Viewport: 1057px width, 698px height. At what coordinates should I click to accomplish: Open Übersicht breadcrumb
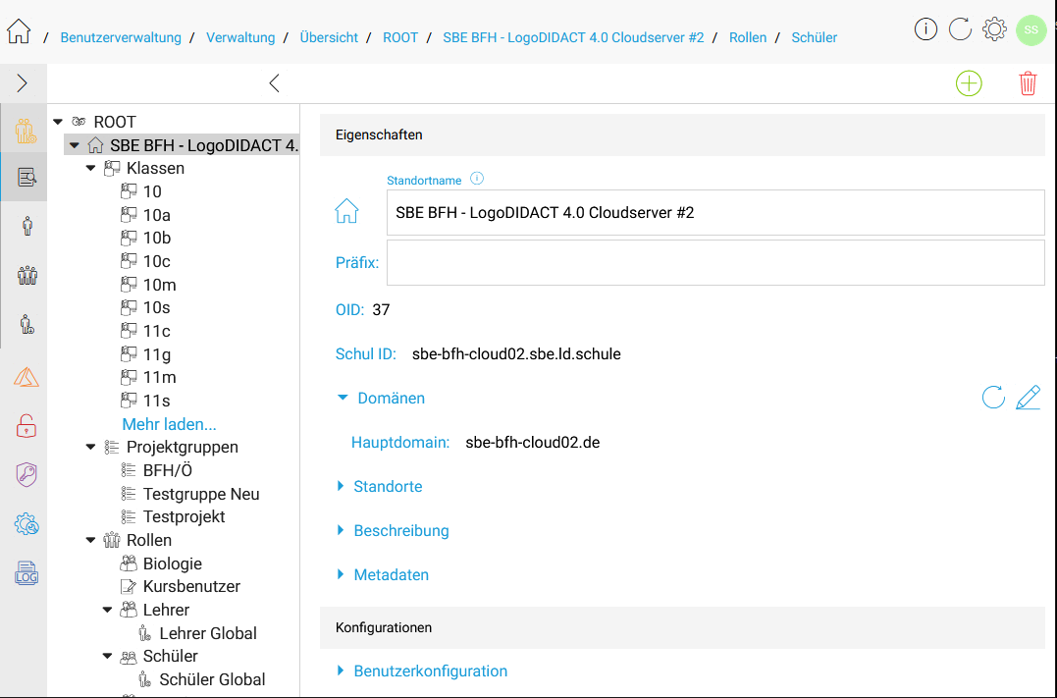(329, 37)
